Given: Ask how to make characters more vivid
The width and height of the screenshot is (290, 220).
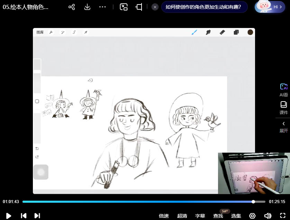Looking at the screenshot, I should coord(204,7).
